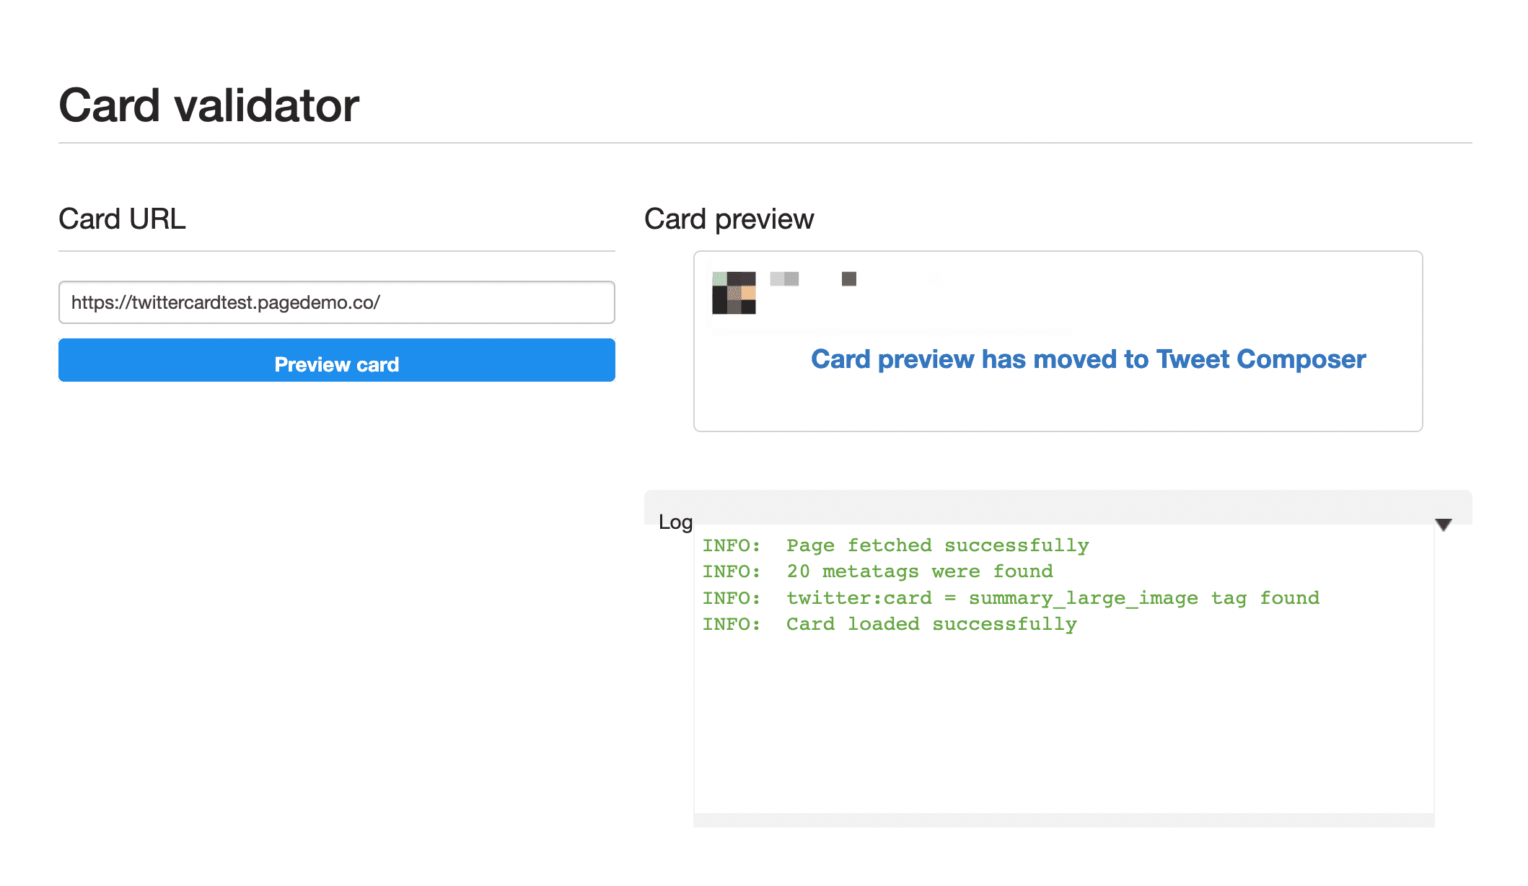Screen dimensions: 1528x886
Task: Click the Preview card button
Action: click(x=336, y=360)
